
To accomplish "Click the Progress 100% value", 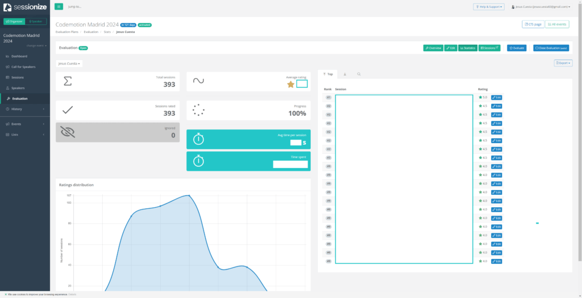I will (297, 114).
